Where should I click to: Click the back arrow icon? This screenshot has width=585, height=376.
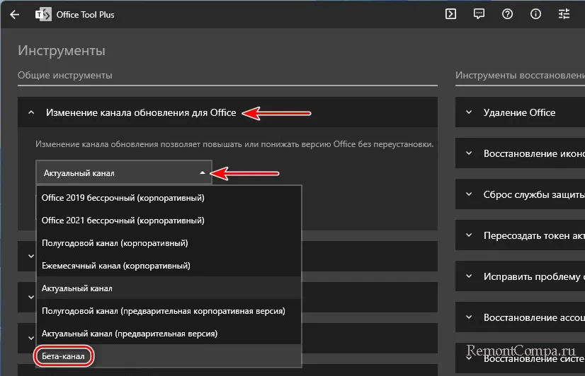tap(14, 14)
